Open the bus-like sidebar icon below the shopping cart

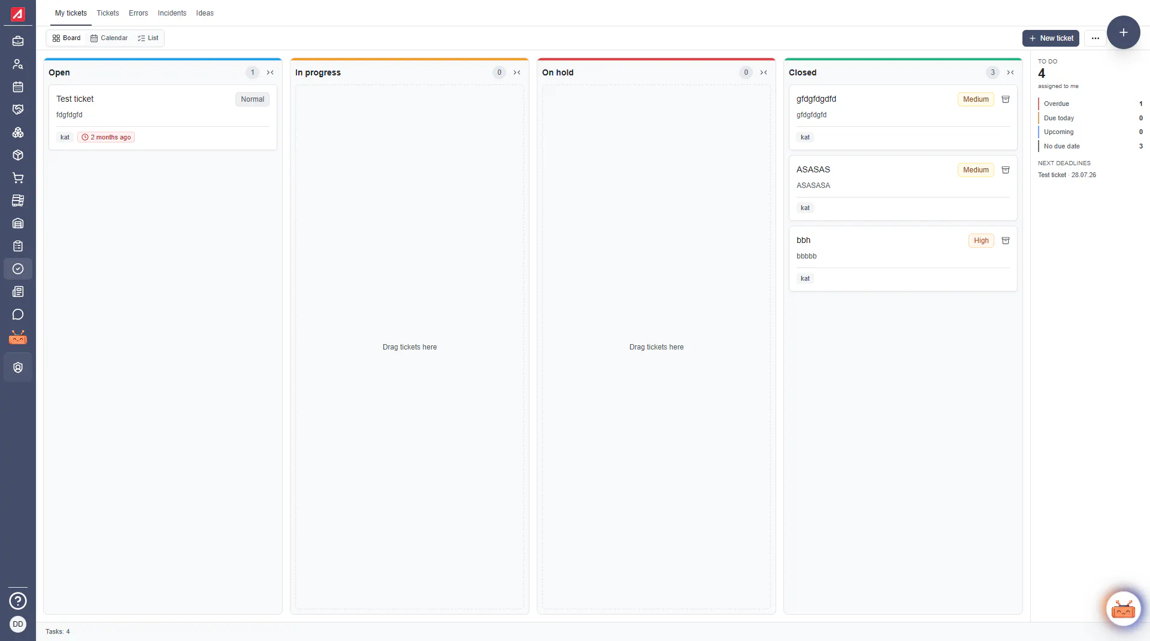pyautogui.click(x=18, y=200)
